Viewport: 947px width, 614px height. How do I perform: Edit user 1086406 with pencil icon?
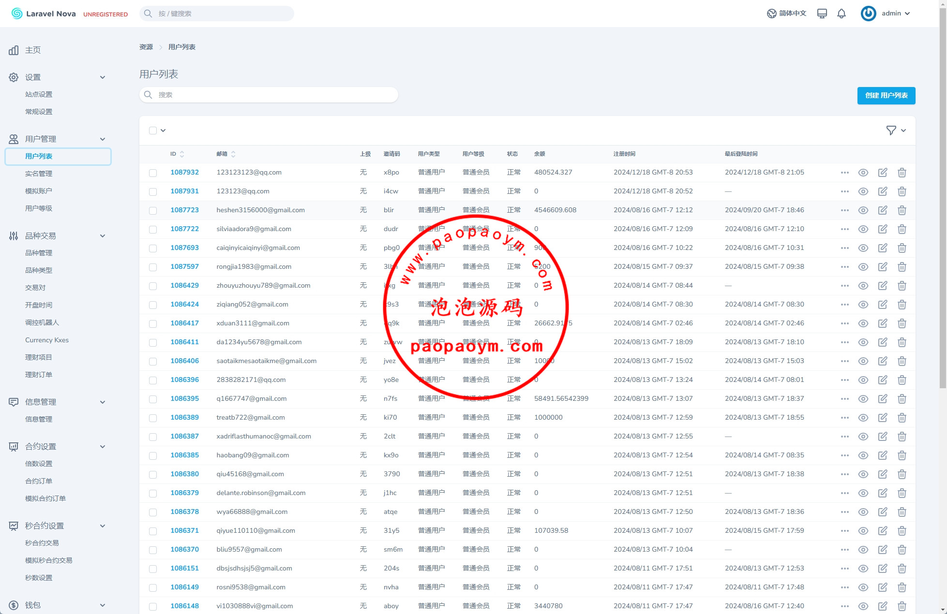tap(883, 361)
